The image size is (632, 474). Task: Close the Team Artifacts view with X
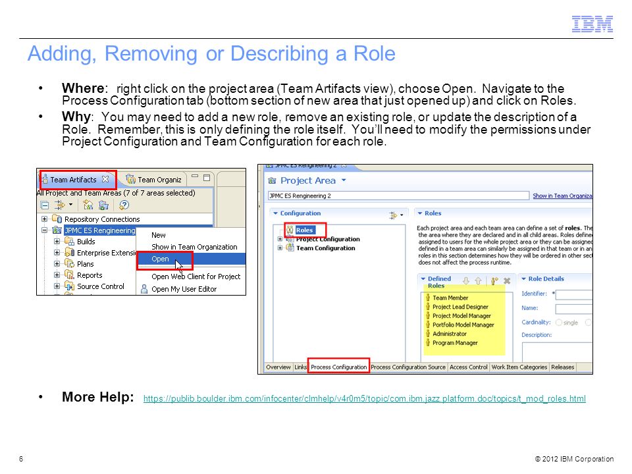105,179
